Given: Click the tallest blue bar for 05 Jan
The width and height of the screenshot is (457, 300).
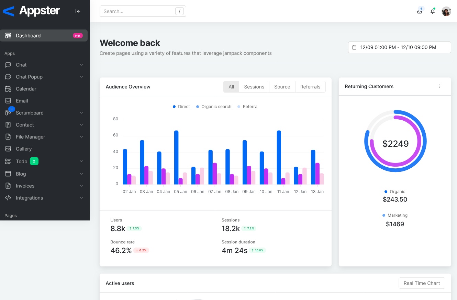Looking at the screenshot, I should click(x=176, y=157).
